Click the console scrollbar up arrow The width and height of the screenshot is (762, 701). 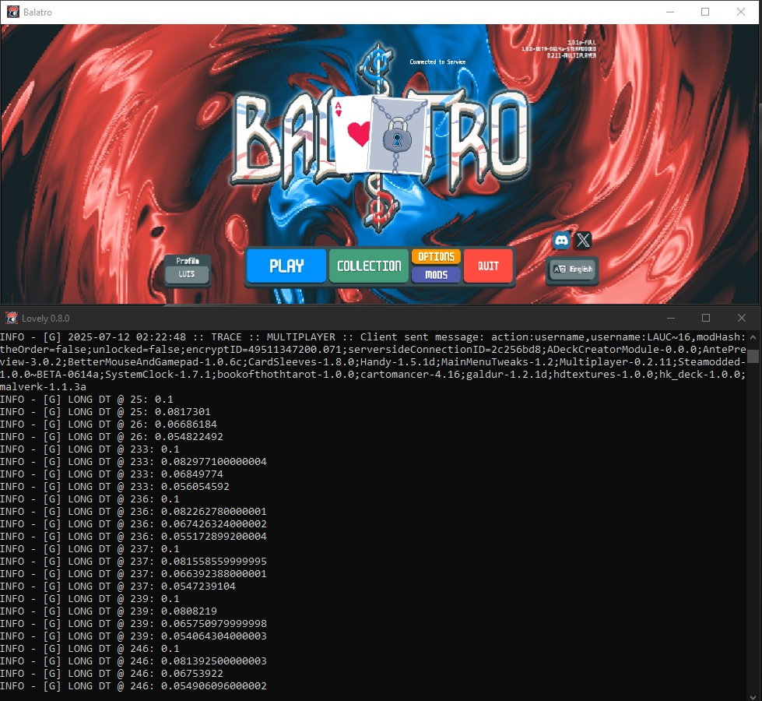pyautogui.click(x=753, y=336)
